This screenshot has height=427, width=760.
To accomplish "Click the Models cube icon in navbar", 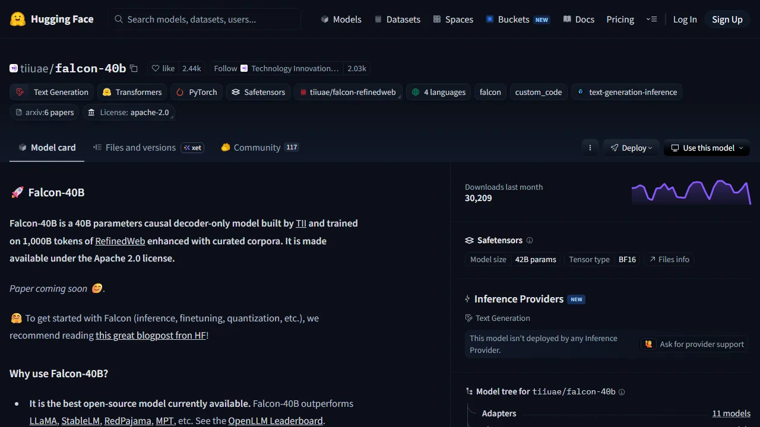I will point(325,19).
